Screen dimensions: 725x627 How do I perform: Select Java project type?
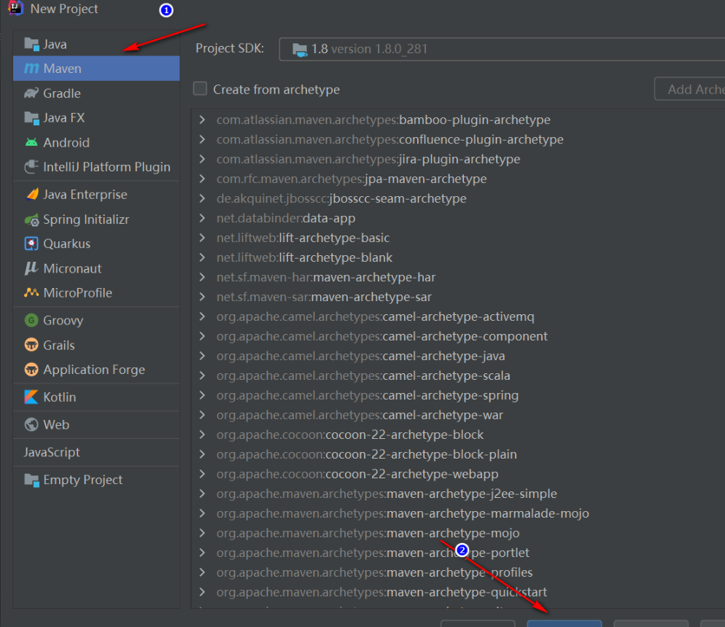coord(96,44)
